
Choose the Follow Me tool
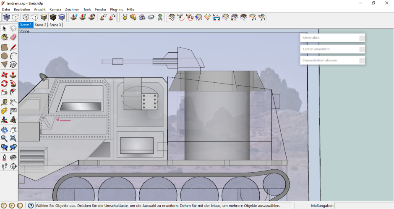click(x=13, y=83)
